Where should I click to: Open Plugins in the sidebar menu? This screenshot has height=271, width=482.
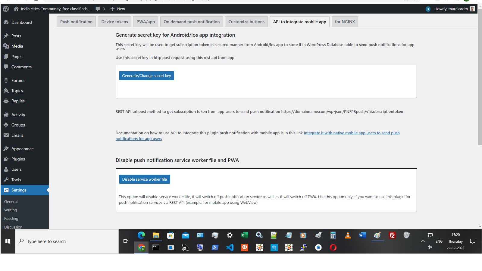[18, 159]
